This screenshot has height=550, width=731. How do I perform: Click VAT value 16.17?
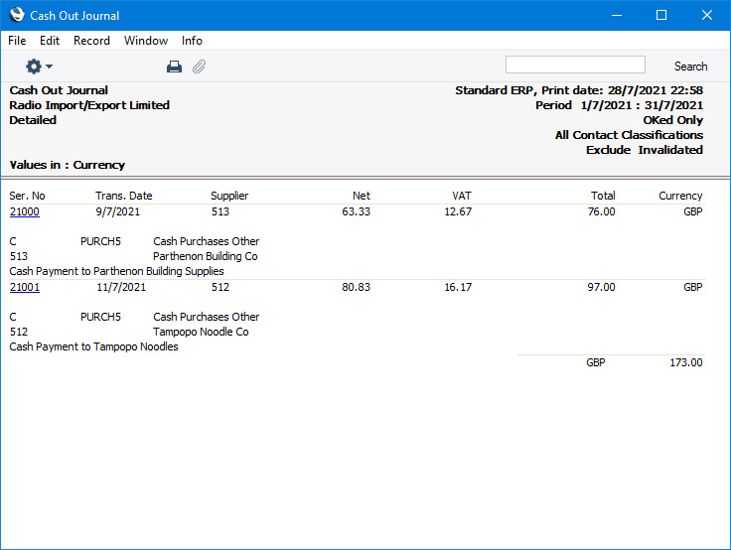pyautogui.click(x=458, y=287)
